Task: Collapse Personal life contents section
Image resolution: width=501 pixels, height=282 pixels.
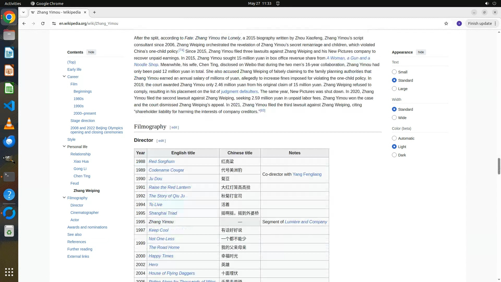Action: point(64,146)
